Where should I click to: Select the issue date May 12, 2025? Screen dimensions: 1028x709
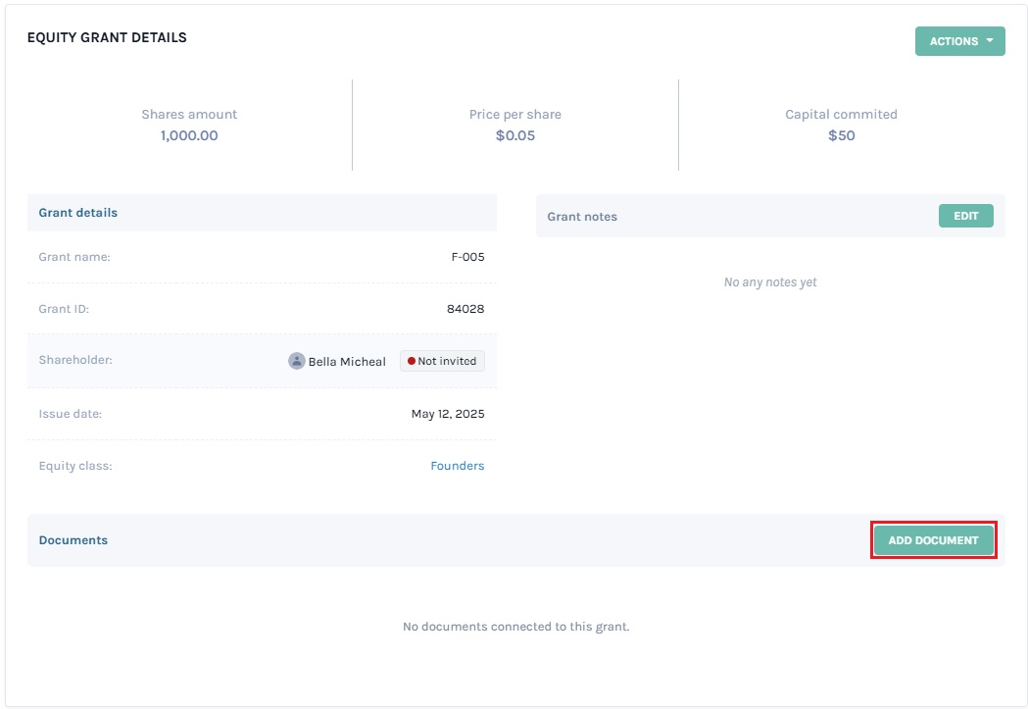[448, 414]
